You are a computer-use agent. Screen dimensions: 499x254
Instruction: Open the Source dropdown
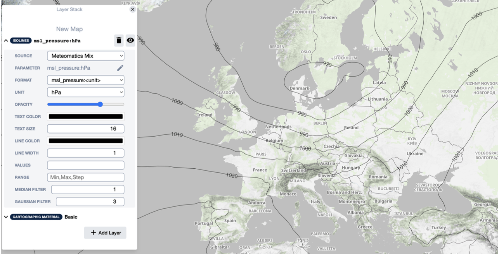(x=85, y=56)
